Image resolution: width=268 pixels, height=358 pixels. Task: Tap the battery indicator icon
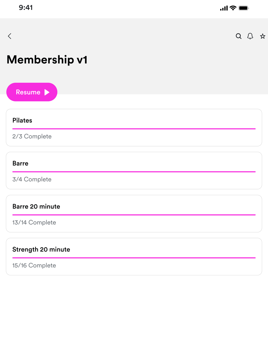point(244,8)
